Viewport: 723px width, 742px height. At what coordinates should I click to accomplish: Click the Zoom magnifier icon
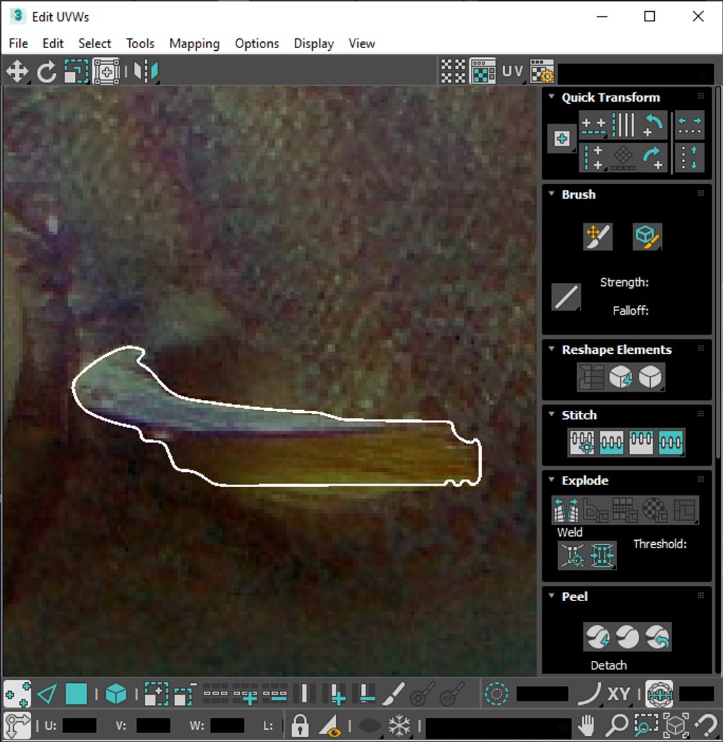617,725
